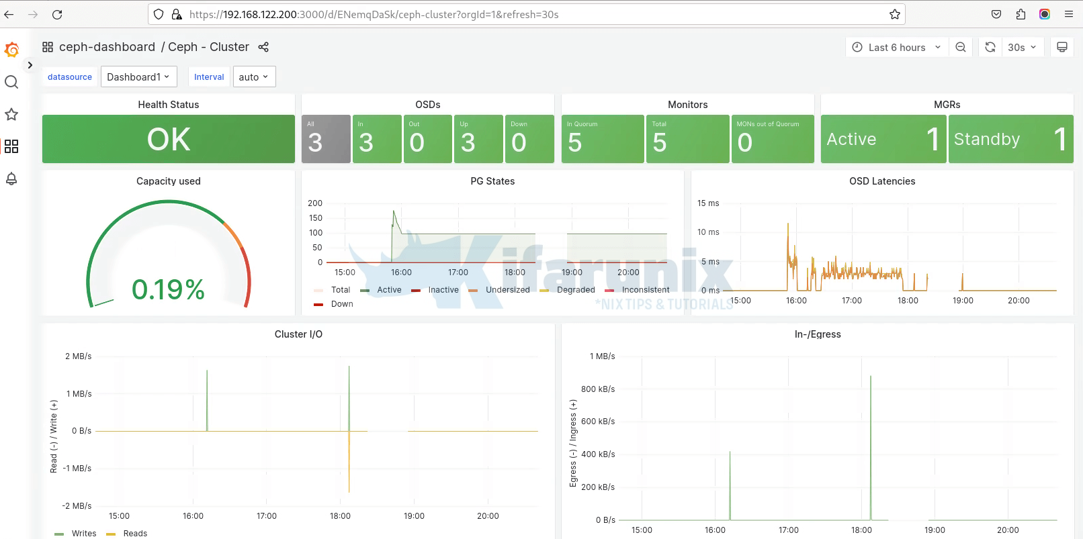
Task: Toggle the Active series in PG States legend
Action: point(388,290)
